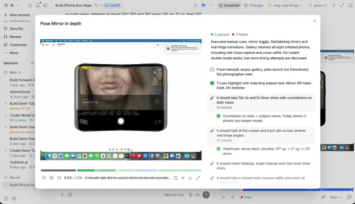355x204 pixels.
Task: Skip to previous step in video player
Action: coord(44,178)
